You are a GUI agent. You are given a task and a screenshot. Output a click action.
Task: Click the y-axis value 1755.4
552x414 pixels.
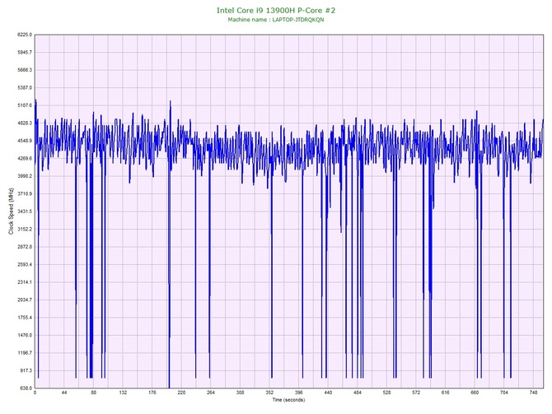25,317
